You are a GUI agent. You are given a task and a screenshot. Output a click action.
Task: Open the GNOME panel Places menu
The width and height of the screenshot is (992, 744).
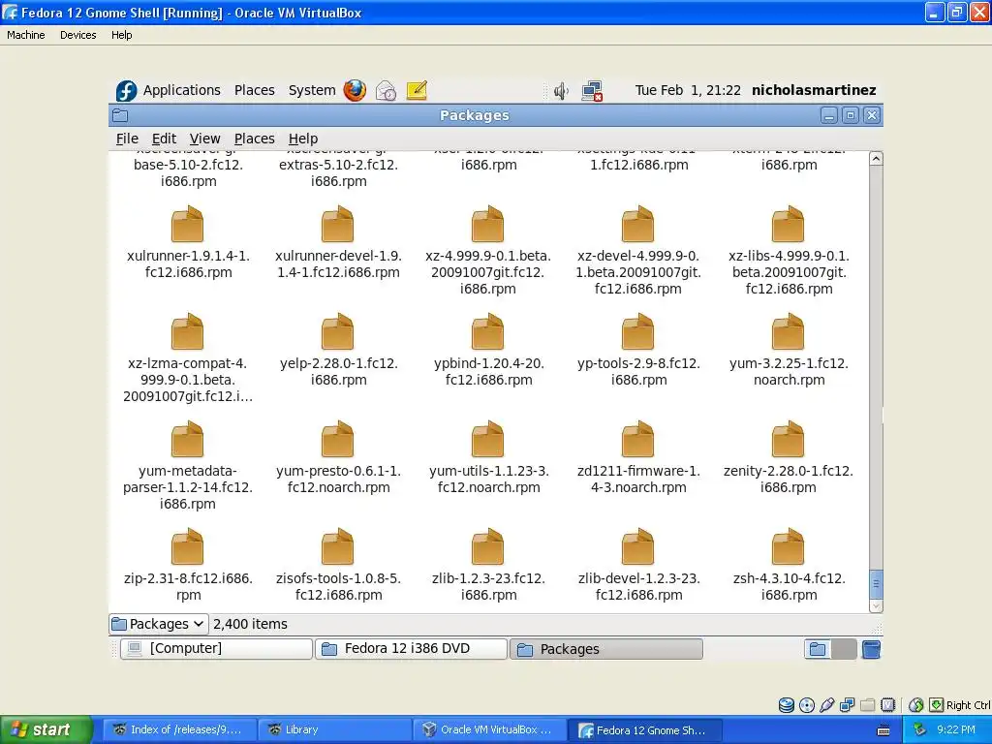[255, 90]
